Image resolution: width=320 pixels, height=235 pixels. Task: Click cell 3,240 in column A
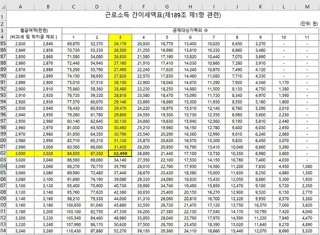coord(20,231)
